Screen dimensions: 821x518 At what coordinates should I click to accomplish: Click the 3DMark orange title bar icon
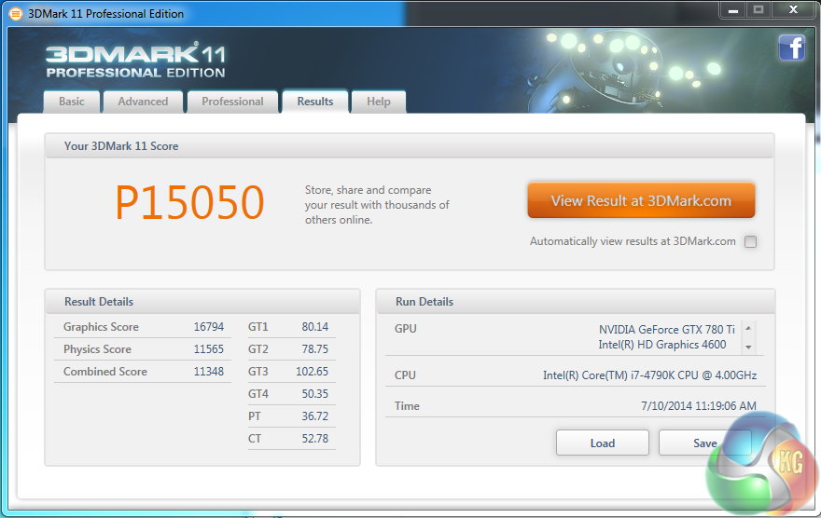[x=16, y=14]
